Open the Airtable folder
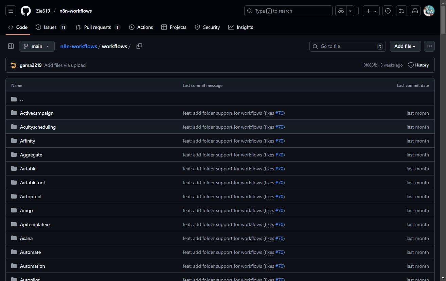Screen dimensions: 446x281 click(x=28, y=169)
